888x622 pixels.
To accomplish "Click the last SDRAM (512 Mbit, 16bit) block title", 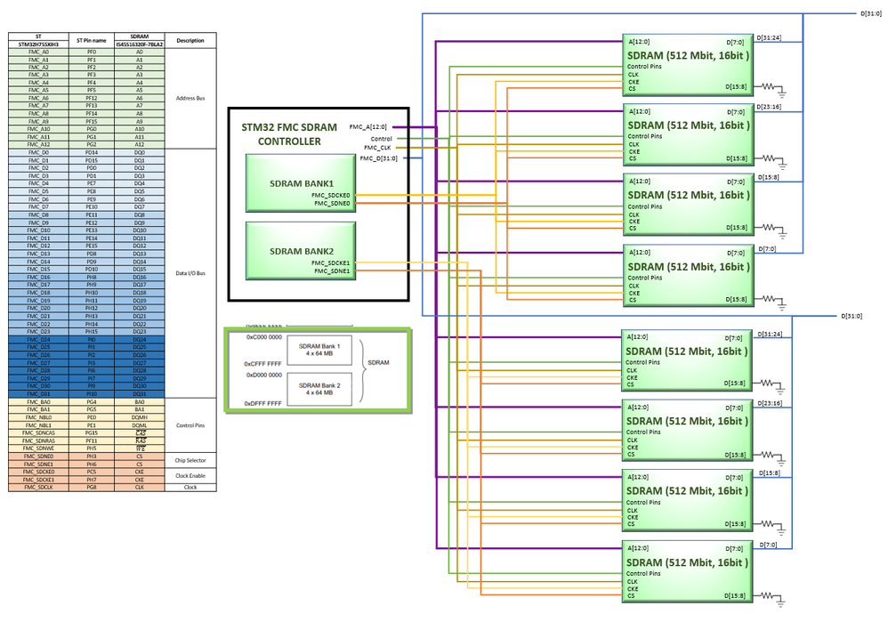I will point(687,562).
